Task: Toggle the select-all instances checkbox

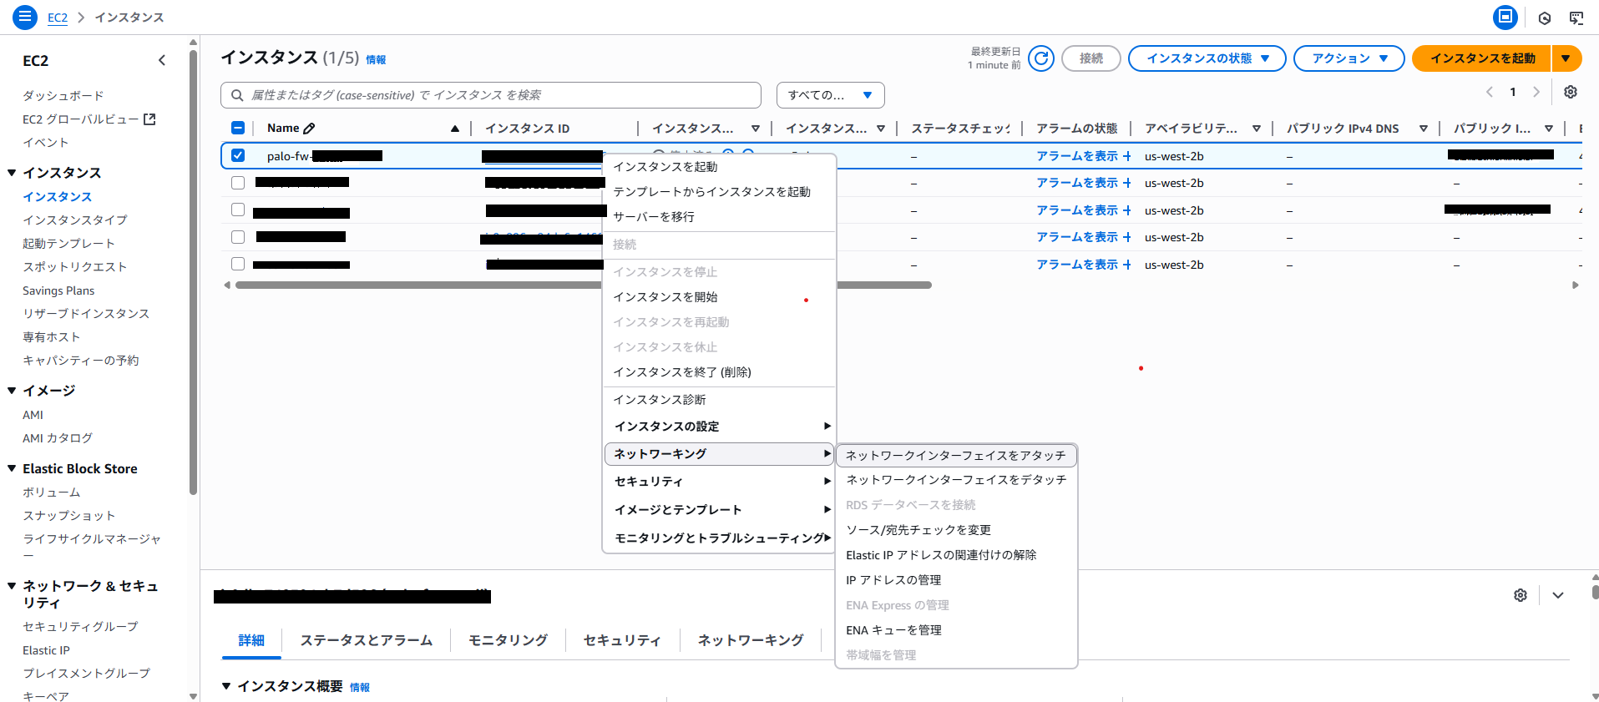Action: [x=238, y=128]
